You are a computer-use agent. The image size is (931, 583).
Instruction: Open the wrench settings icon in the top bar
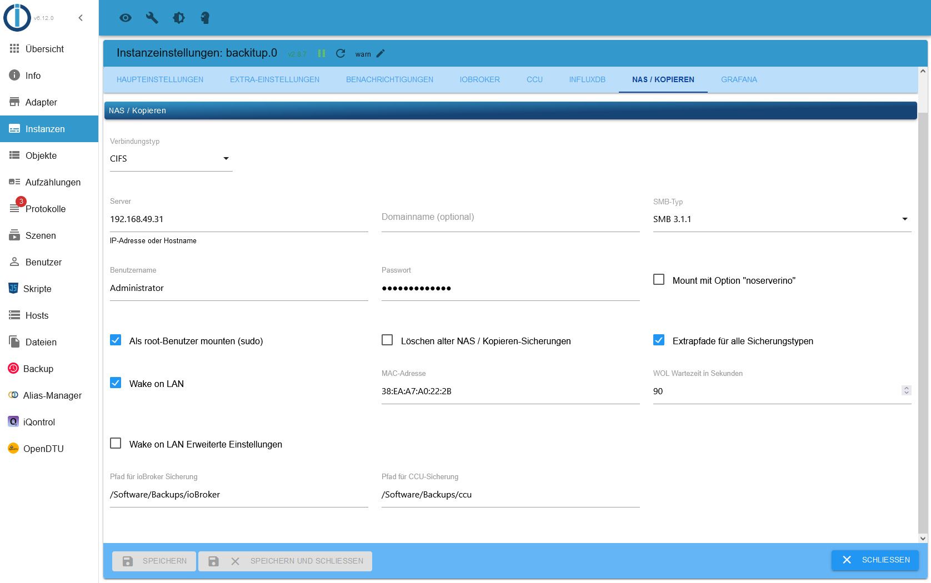pos(152,18)
